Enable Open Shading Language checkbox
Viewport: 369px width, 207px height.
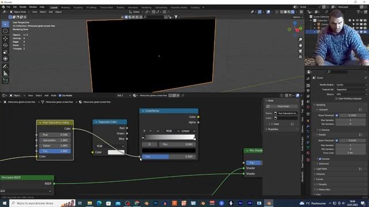click(337, 98)
